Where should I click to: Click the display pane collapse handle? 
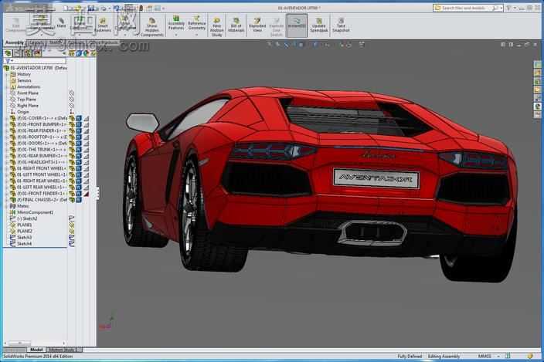[x=97, y=193]
